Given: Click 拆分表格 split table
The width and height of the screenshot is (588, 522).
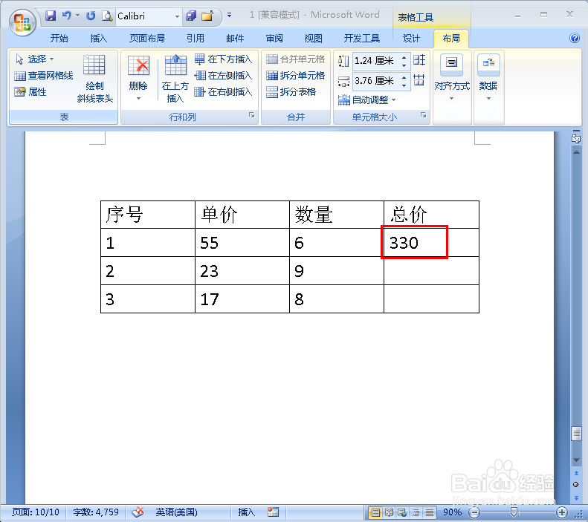Looking at the screenshot, I should click(x=291, y=92).
